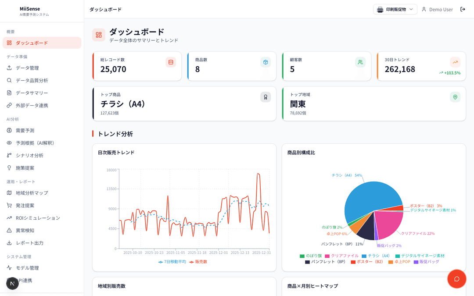The image size is (474, 296).
Task: Select シナリオ分析 from sidebar
Action: (x=42, y=155)
